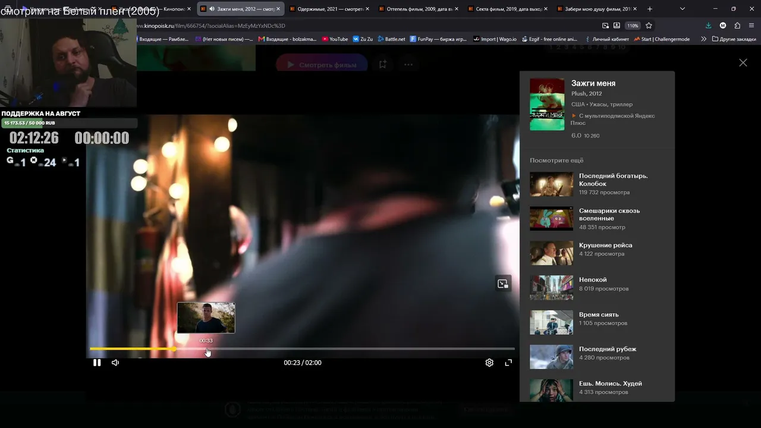The height and width of the screenshot is (428, 761).
Task: Open Последний рубеж thumbnail
Action: pyautogui.click(x=551, y=357)
